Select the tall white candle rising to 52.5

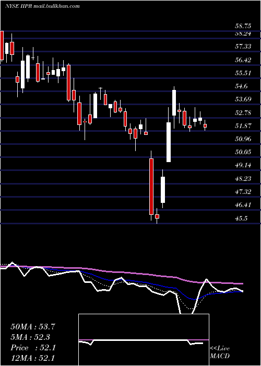(x=169, y=142)
